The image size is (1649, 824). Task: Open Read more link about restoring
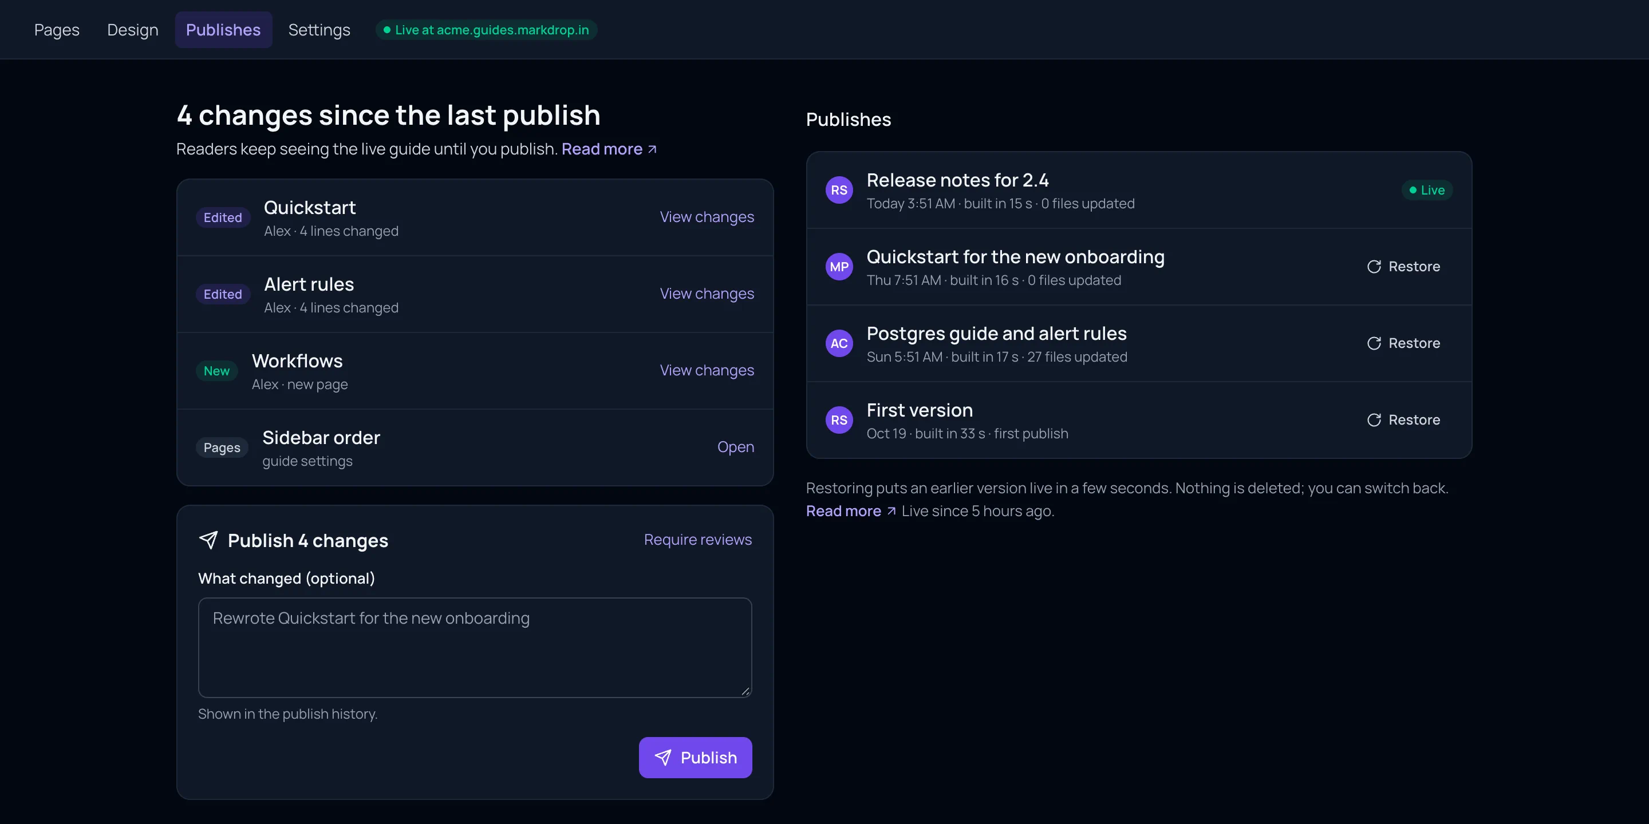[851, 511]
